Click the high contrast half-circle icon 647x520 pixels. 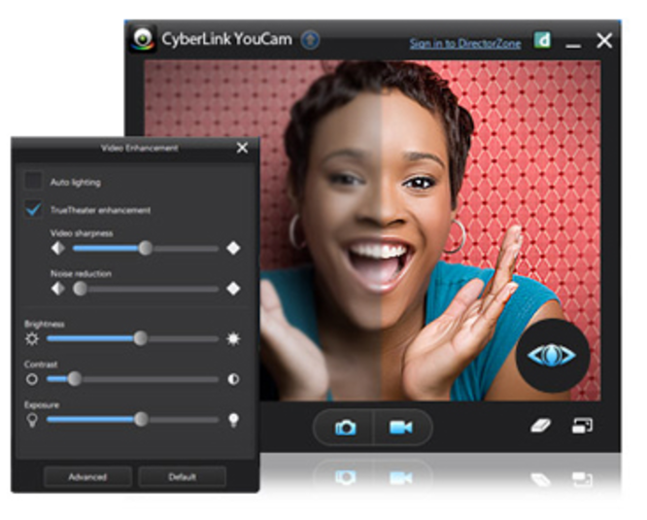click(x=233, y=379)
